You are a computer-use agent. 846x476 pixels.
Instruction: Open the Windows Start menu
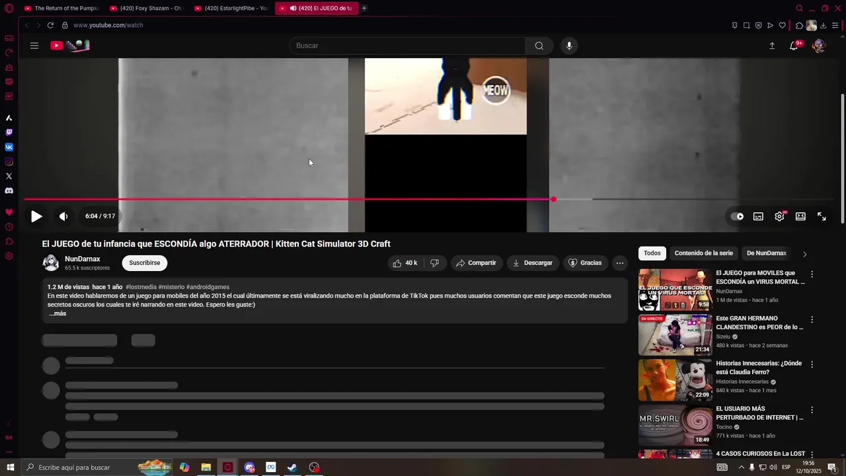[10, 467]
